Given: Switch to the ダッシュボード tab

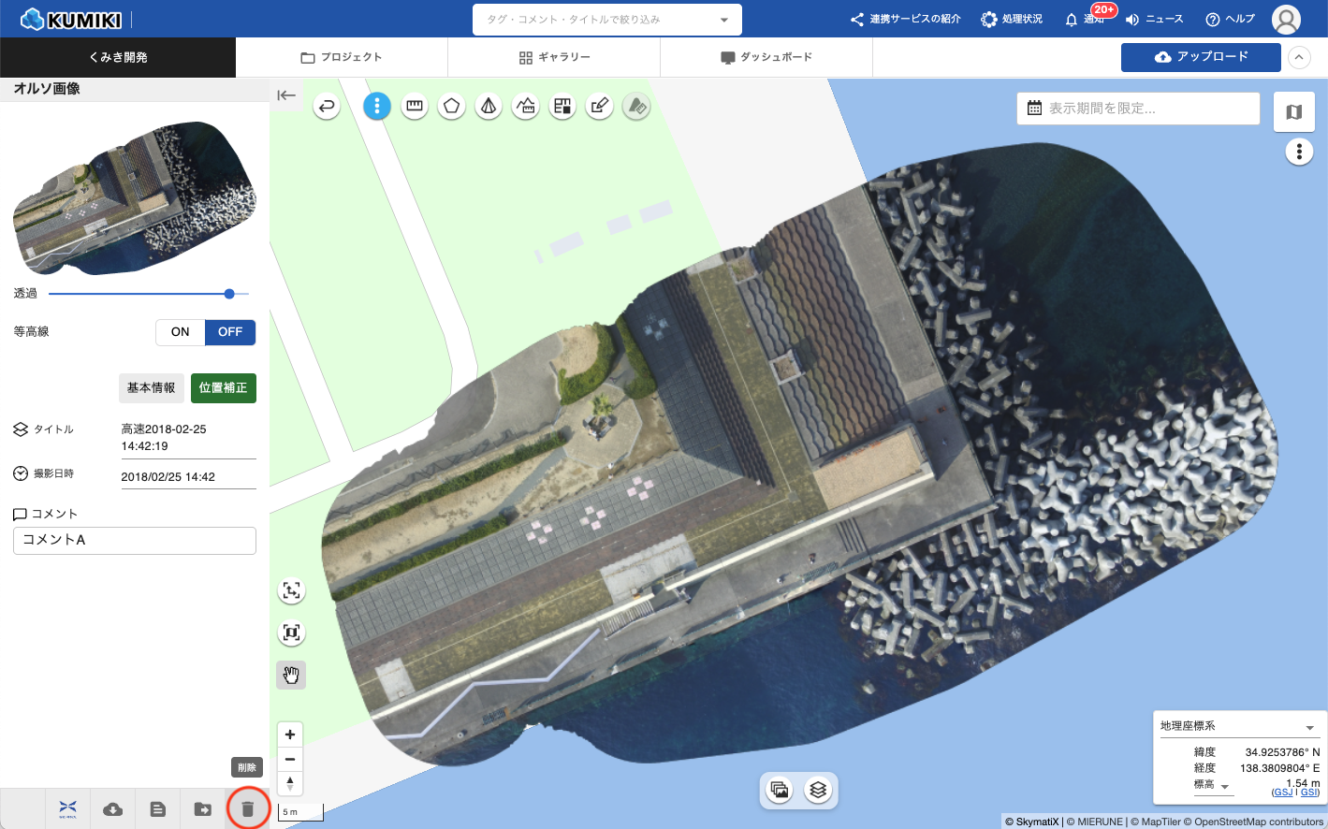Looking at the screenshot, I should tap(766, 57).
